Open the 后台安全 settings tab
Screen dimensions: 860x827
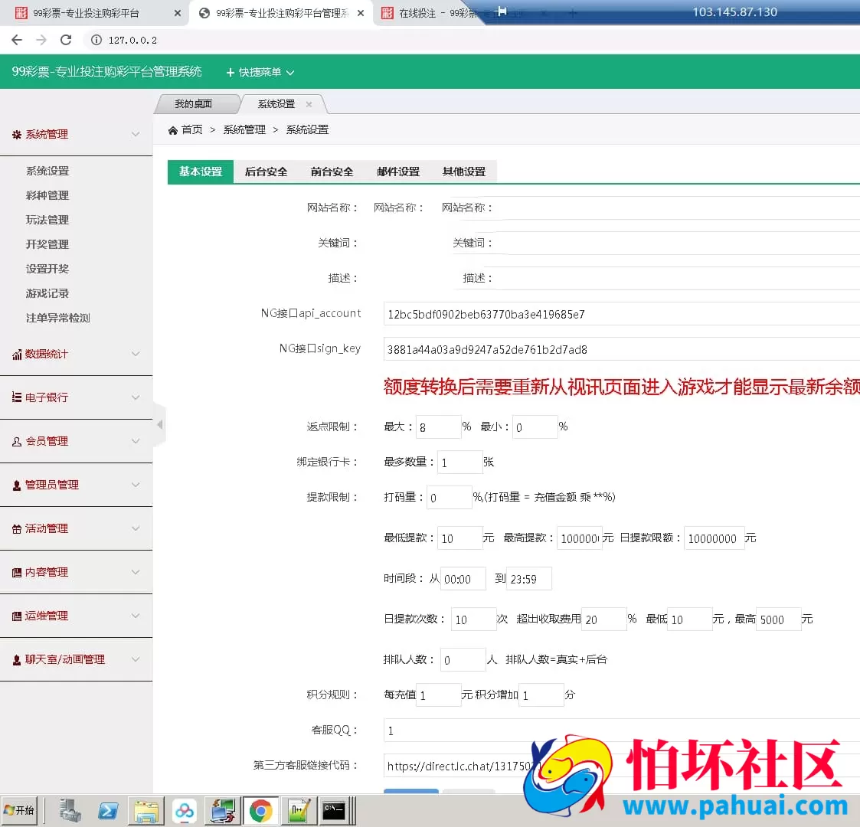click(x=266, y=172)
